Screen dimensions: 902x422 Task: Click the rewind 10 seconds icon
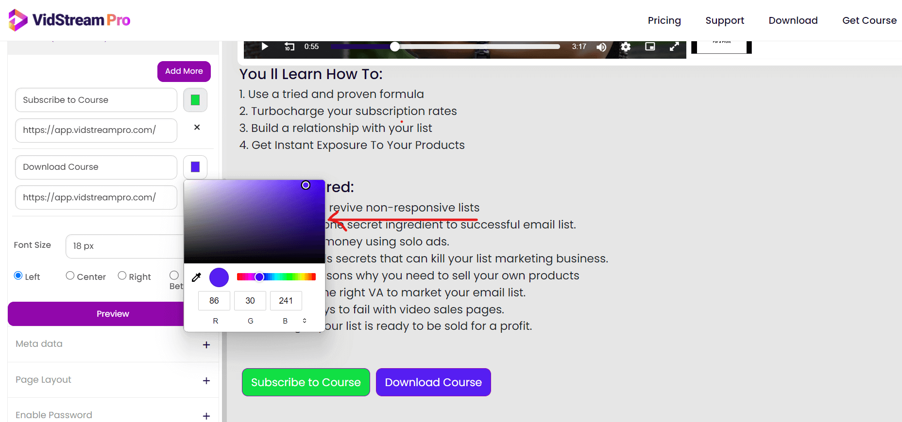[x=289, y=47]
